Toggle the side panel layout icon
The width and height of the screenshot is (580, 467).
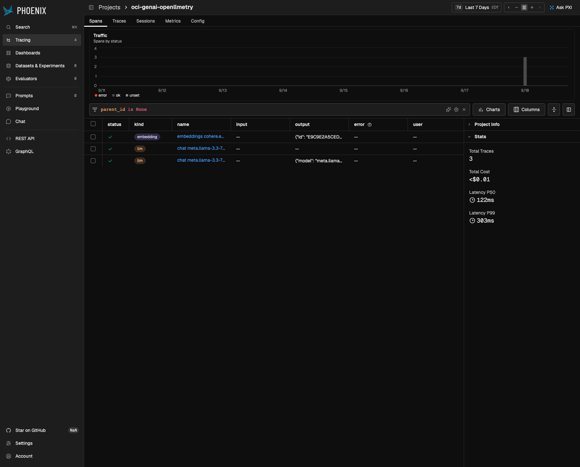click(569, 110)
